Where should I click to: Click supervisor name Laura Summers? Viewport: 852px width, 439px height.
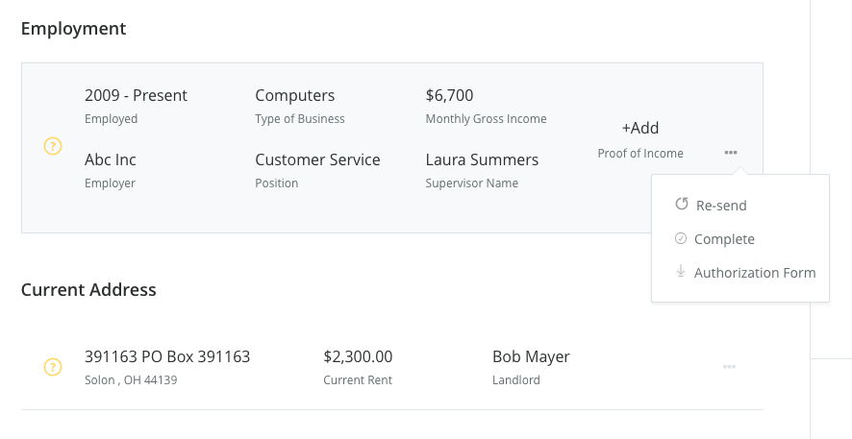tap(482, 159)
